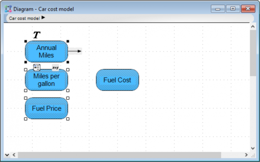Select the Miles per gallon node
Image resolution: width=260 pixels, height=162 pixels.
tap(46, 80)
